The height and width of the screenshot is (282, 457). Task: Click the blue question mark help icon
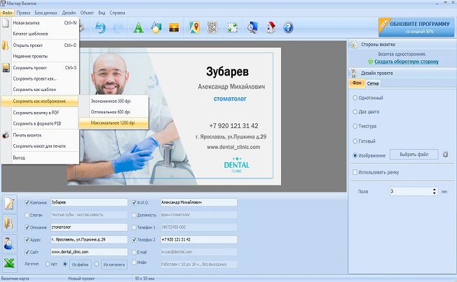point(288,28)
